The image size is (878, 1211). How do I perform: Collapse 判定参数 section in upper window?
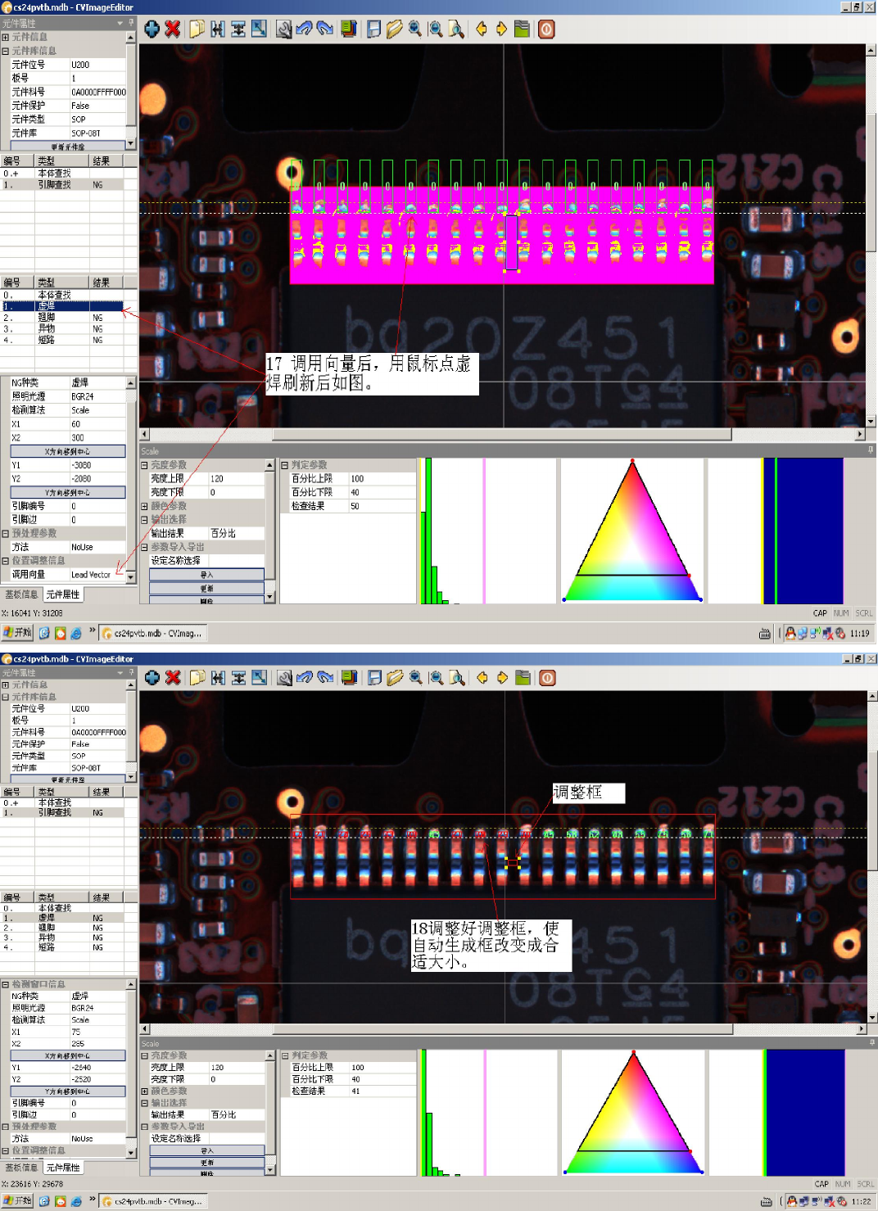point(285,465)
